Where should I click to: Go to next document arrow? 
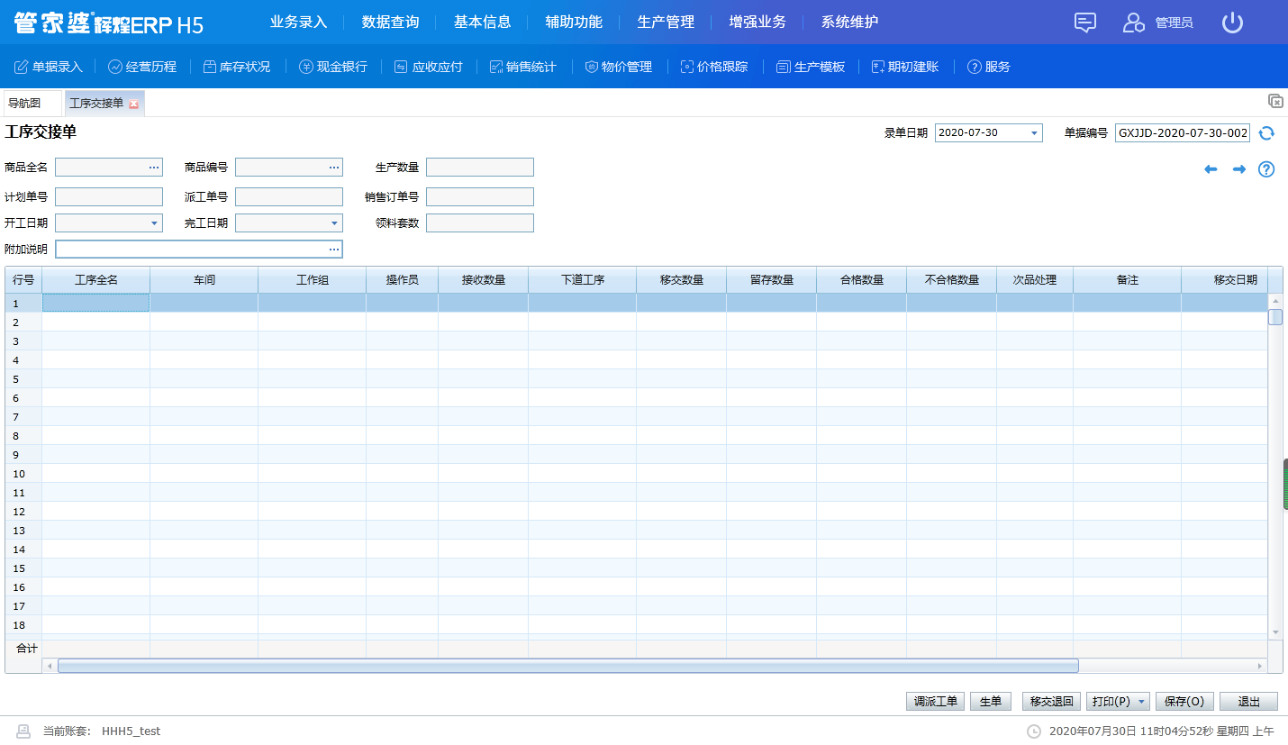coord(1239,169)
